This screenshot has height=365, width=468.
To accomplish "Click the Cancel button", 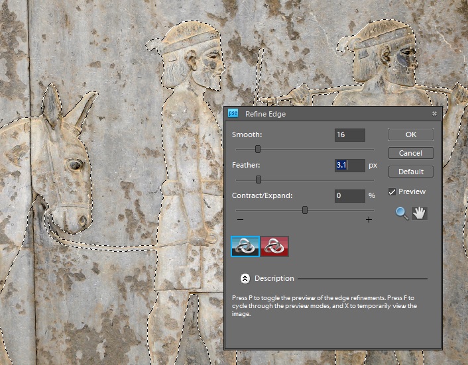I will point(411,153).
